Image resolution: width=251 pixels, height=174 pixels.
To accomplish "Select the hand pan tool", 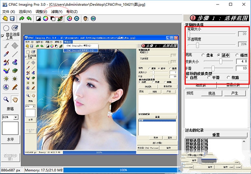I will click(15, 99).
